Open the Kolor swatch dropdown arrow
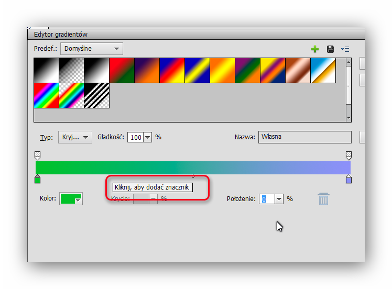The image size is (392, 289). [x=78, y=201]
